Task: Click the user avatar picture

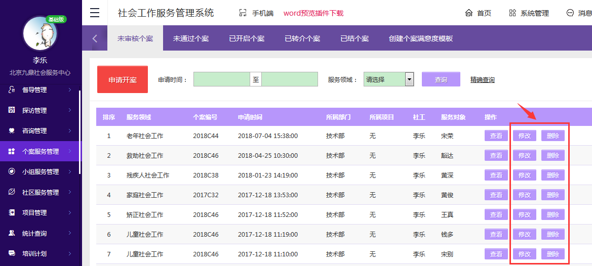Action: tap(40, 34)
